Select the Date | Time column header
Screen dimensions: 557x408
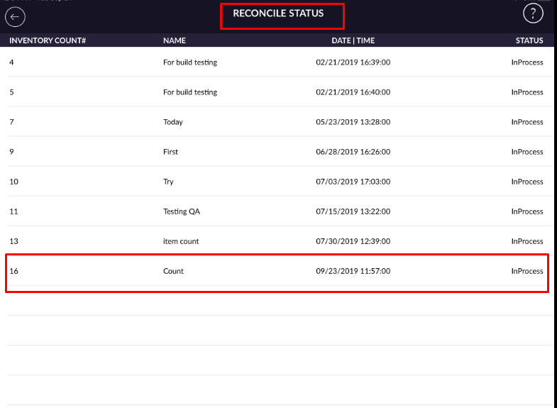[353, 40]
